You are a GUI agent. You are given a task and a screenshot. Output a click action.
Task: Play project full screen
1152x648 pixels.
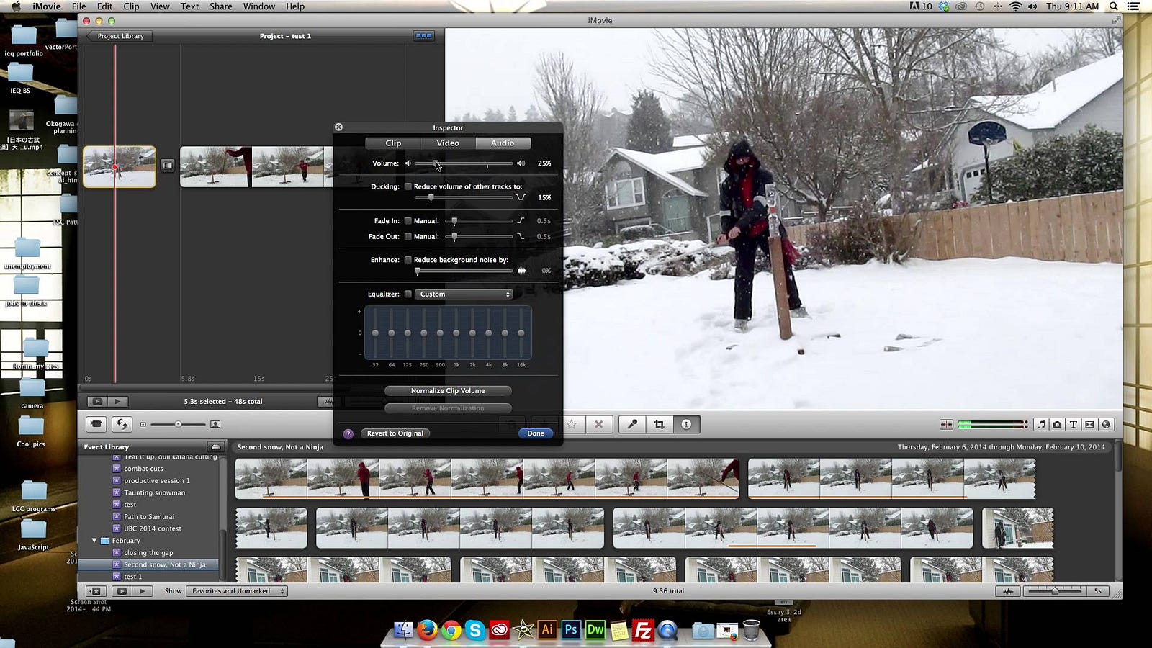tap(97, 402)
